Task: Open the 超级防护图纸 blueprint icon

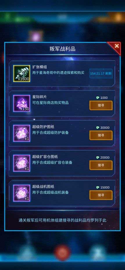Action: [22, 133]
